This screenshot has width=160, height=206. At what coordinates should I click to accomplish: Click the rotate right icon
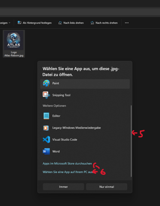click(x=92, y=23)
